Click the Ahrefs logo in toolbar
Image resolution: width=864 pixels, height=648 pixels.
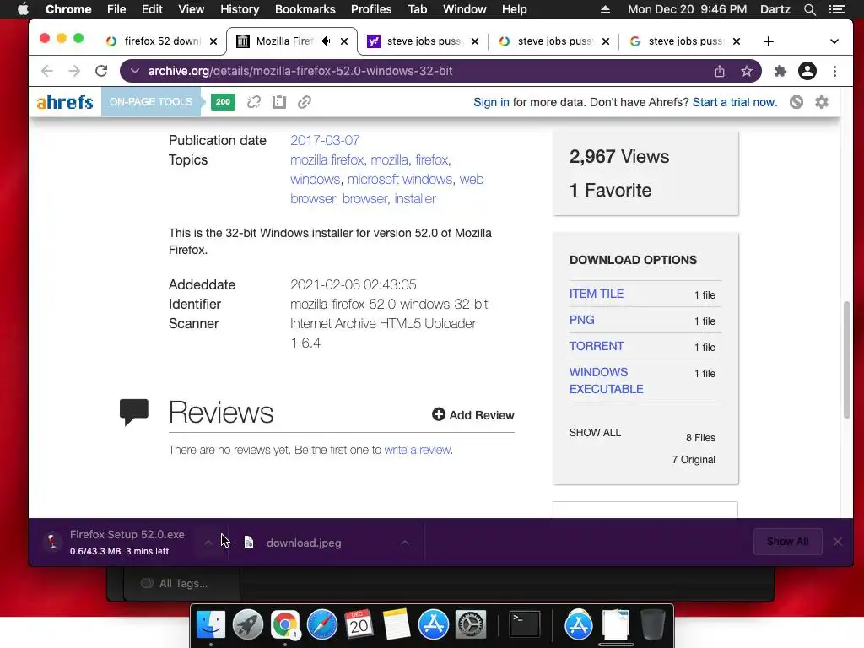65,102
